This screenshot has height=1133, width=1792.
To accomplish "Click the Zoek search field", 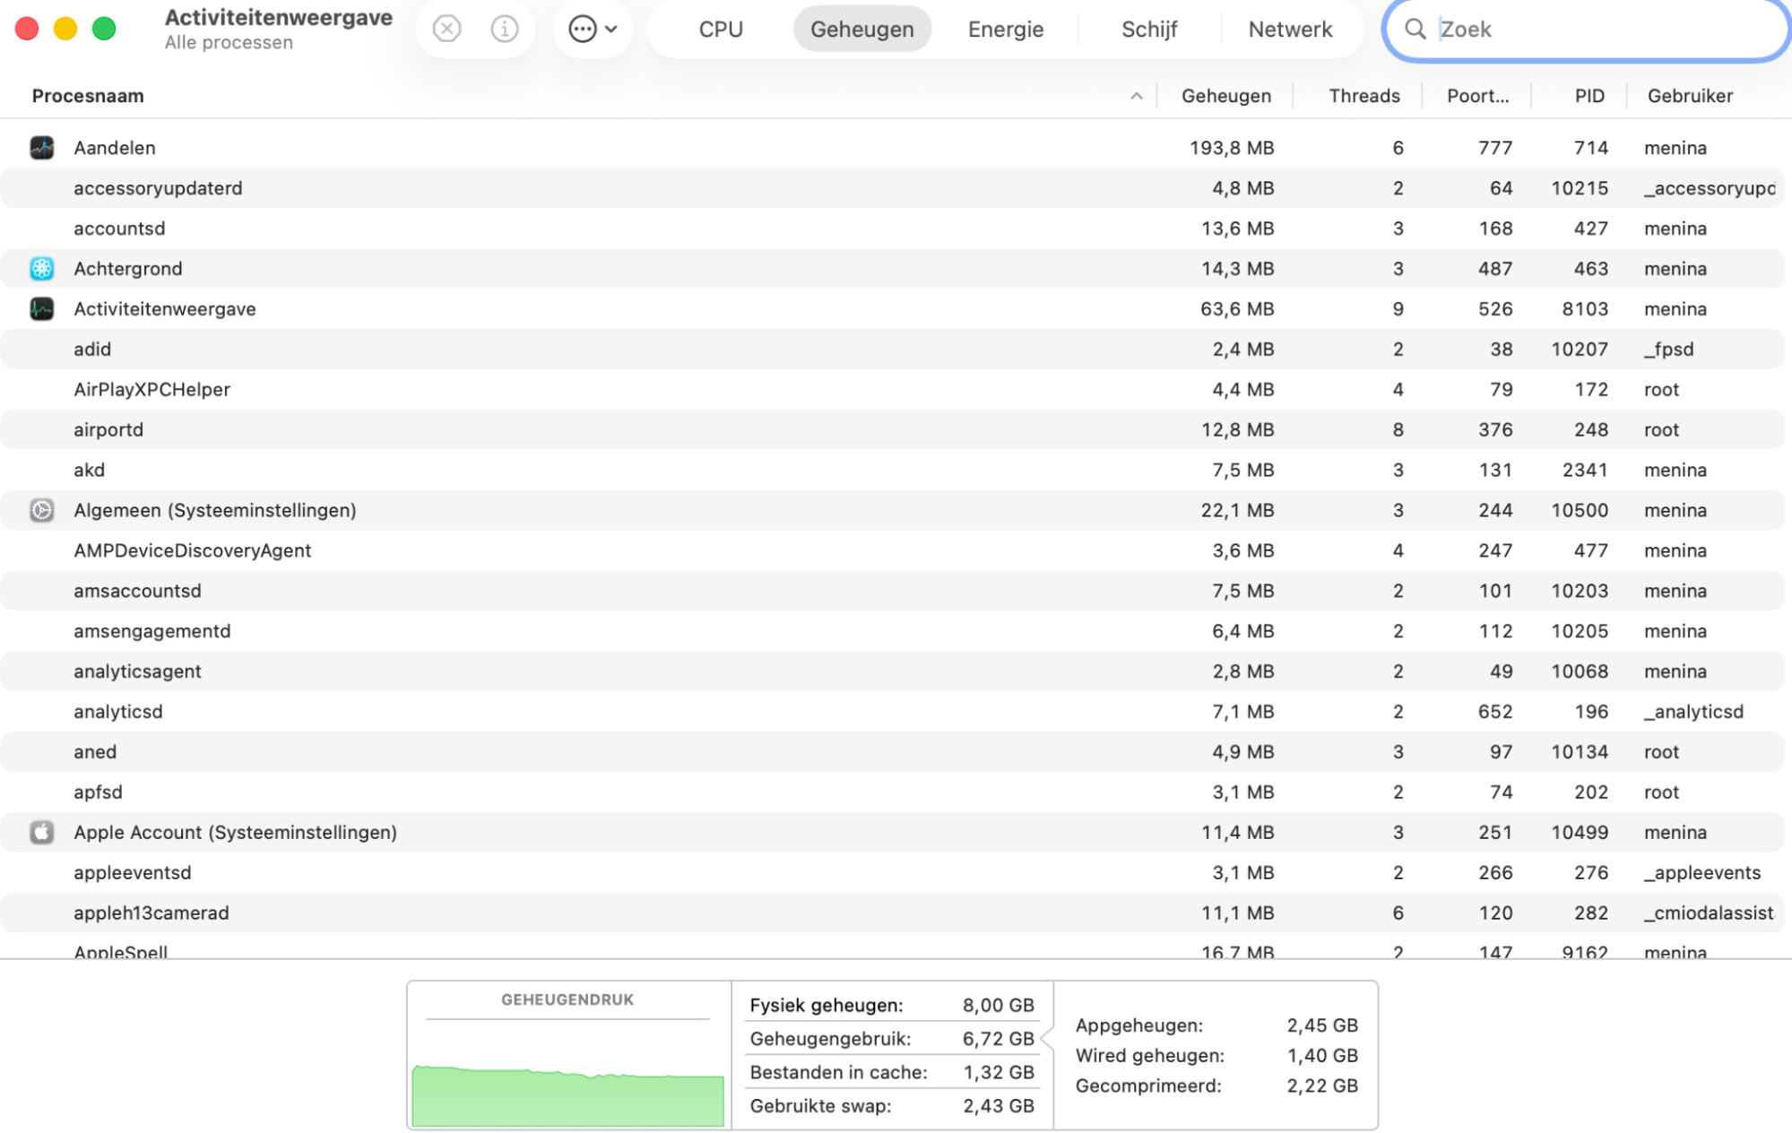I will pos(1587,30).
